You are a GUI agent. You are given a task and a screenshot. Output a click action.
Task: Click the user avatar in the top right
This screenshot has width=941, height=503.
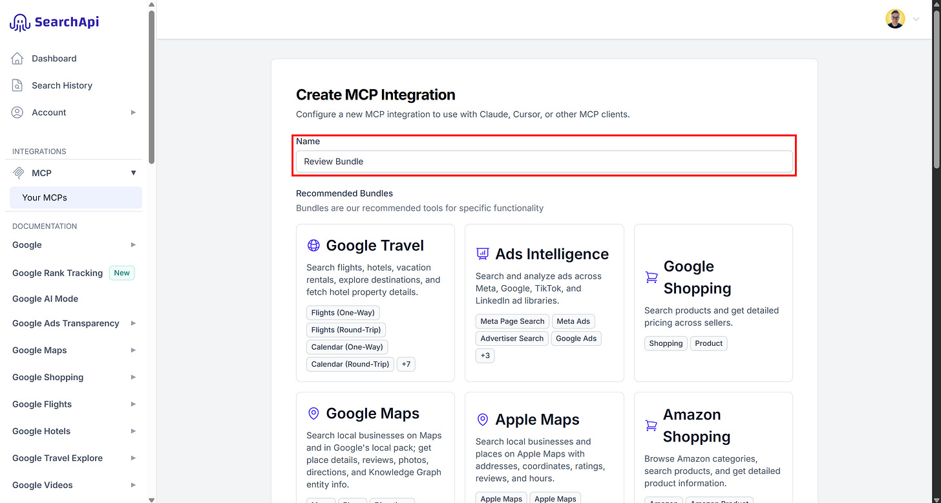(895, 19)
